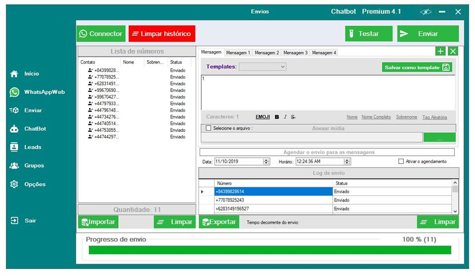Apply italic formatting with I

(285, 117)
